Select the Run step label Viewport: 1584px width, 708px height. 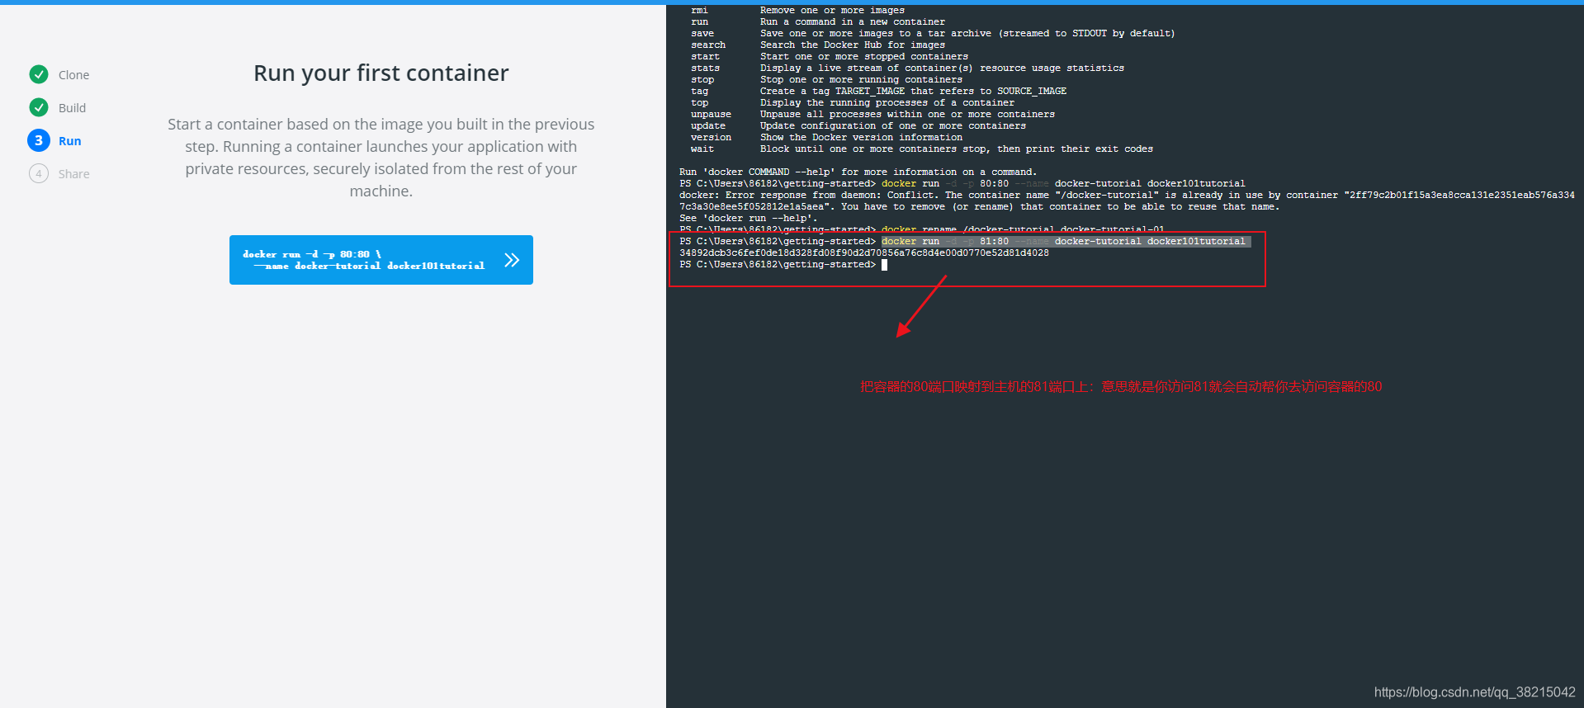[x=70, y=141]
